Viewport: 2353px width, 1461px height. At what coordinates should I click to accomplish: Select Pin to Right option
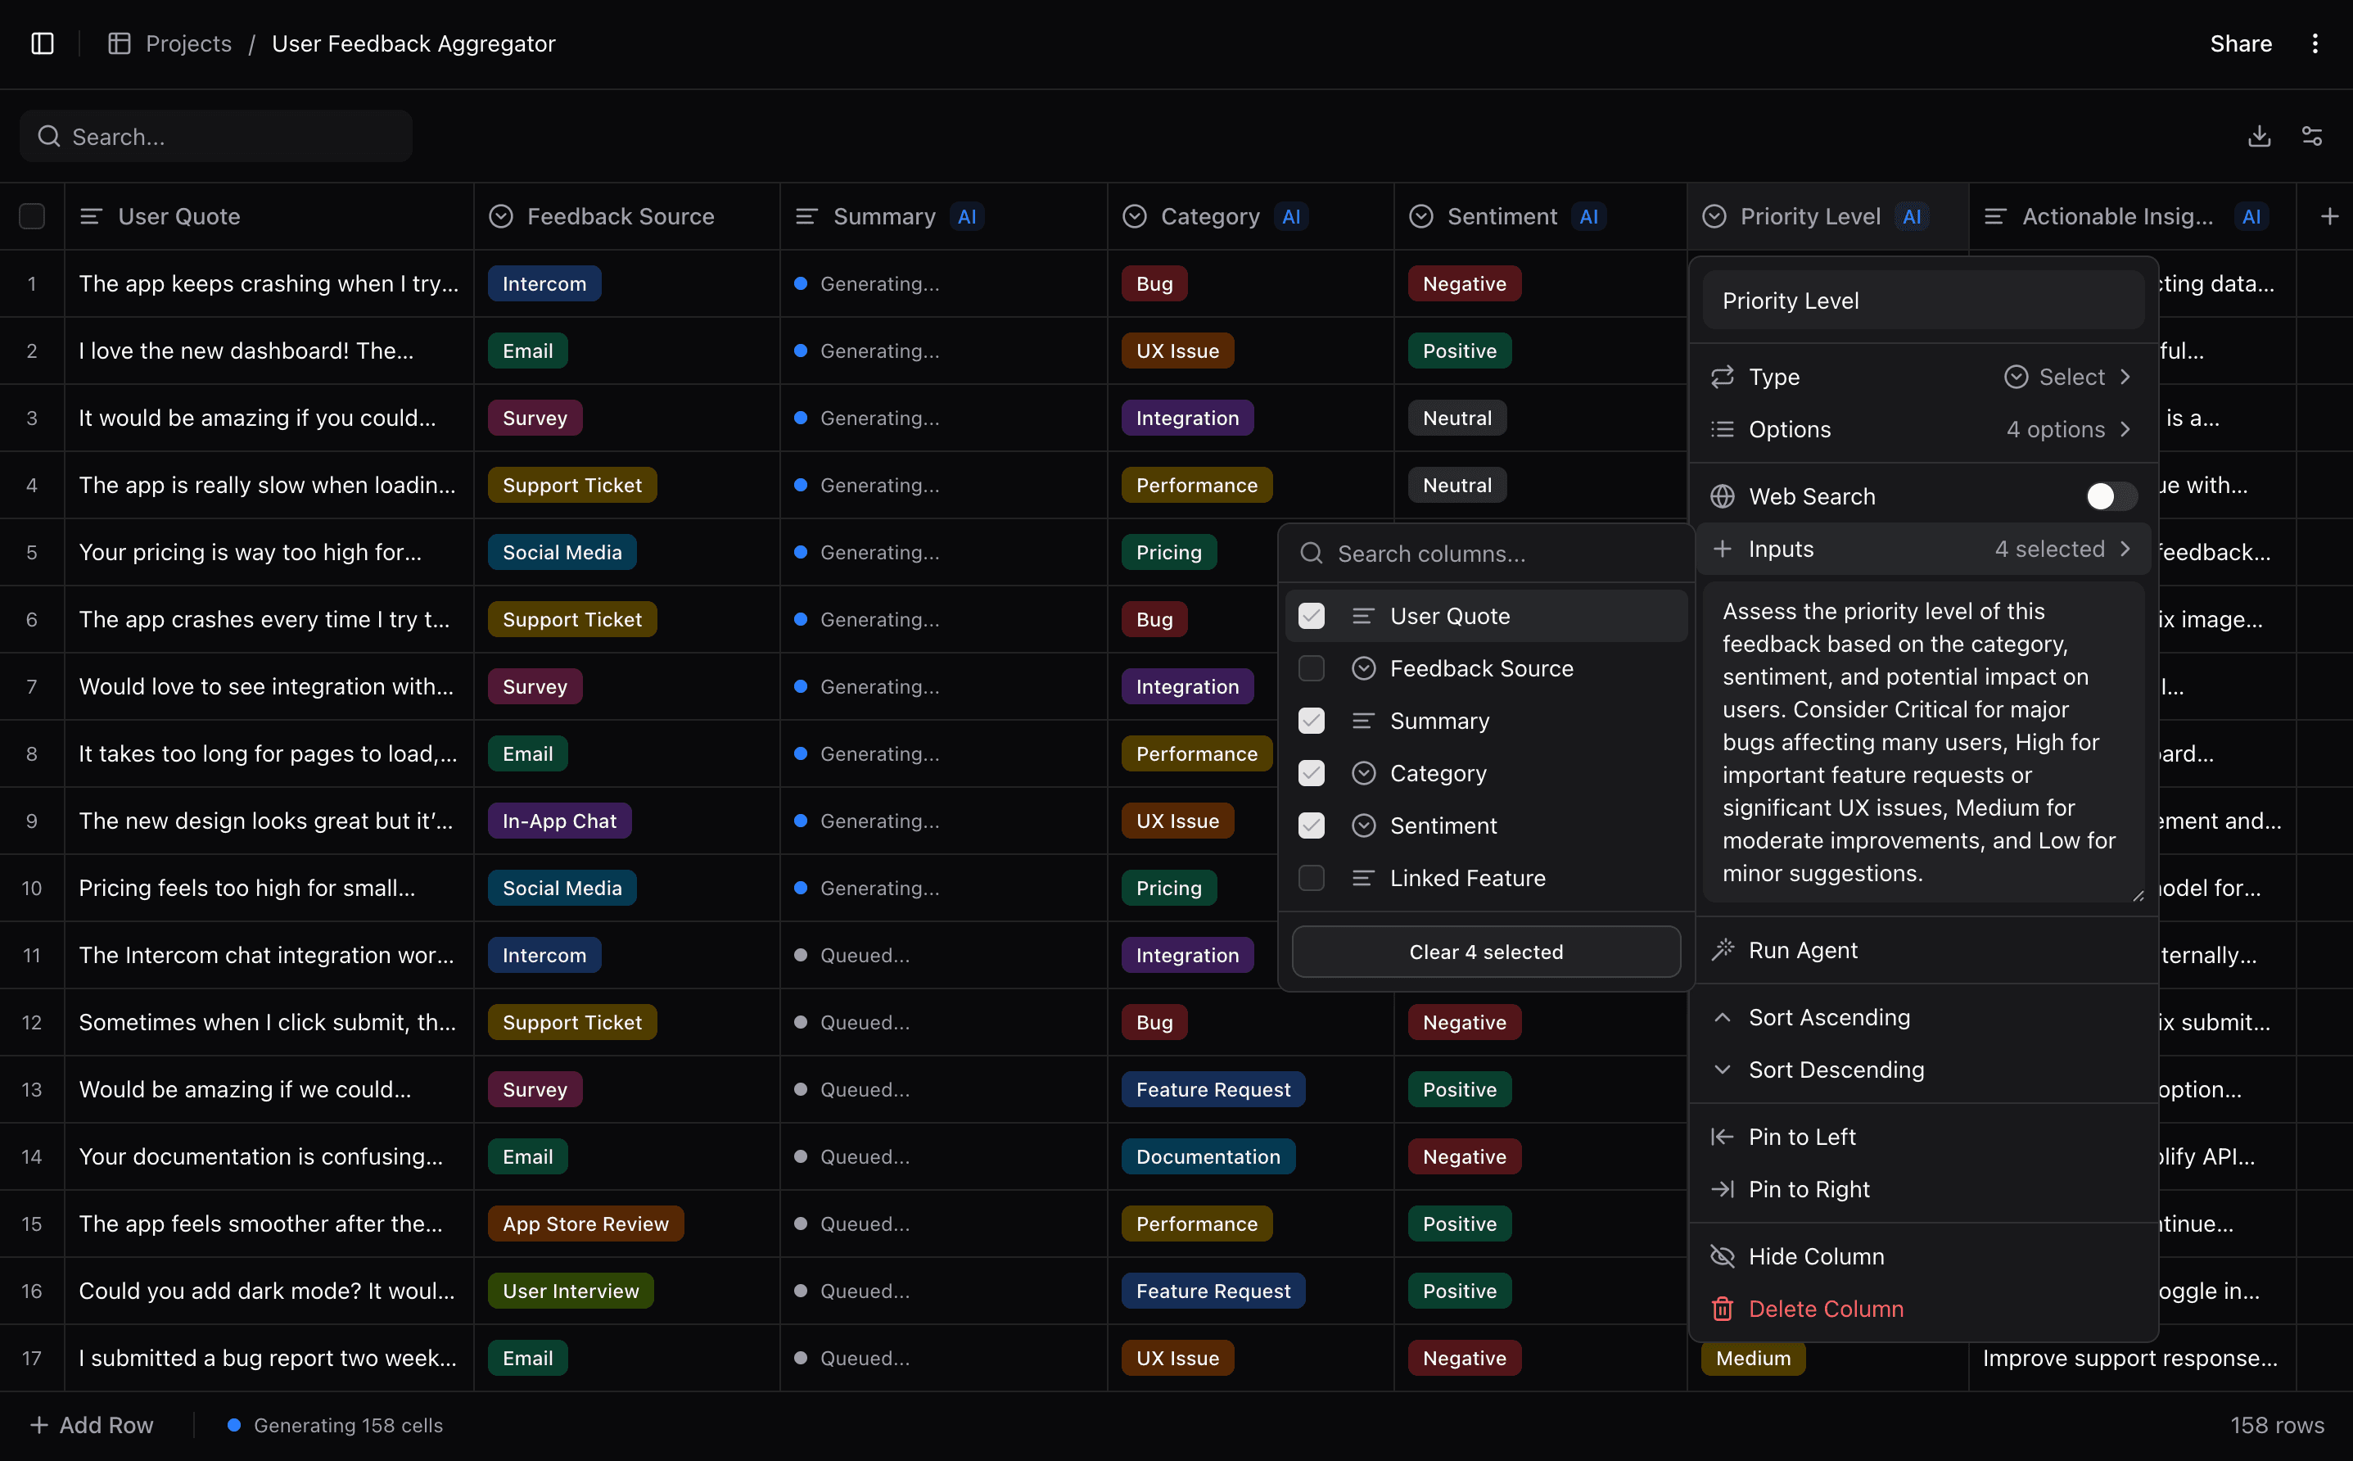pos(1809,1189)
